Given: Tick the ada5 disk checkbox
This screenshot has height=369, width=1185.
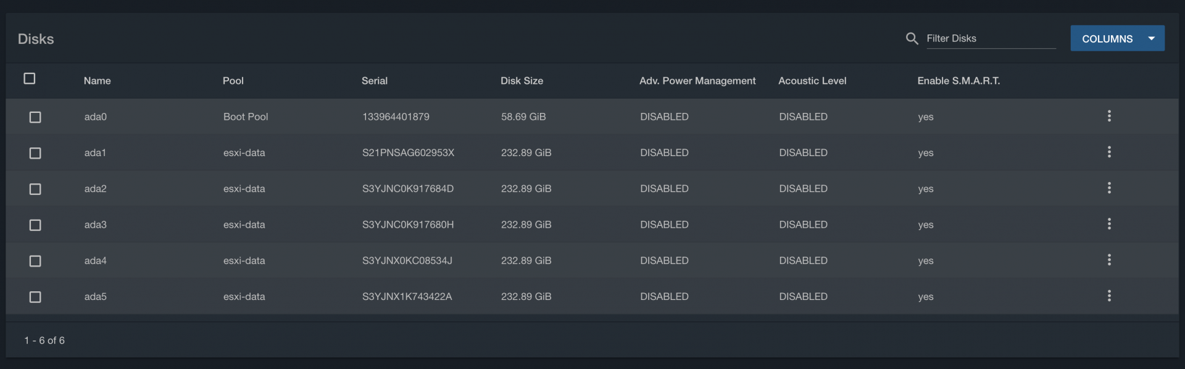Looking at the screenshot, I should (35, 297).
